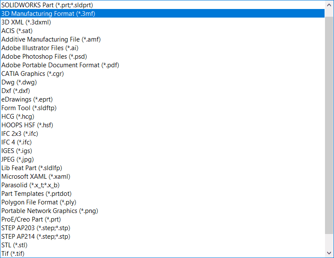
Task: Pick IGES (*.igs) file type
Action: point(162,151)
